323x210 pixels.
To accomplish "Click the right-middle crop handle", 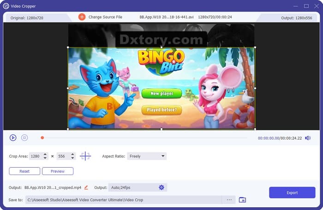I will [x=255, y=88].
